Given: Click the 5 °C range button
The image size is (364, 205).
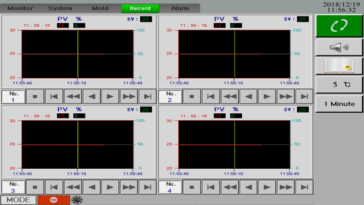Looking at the screenshot, I should point(339,85).
